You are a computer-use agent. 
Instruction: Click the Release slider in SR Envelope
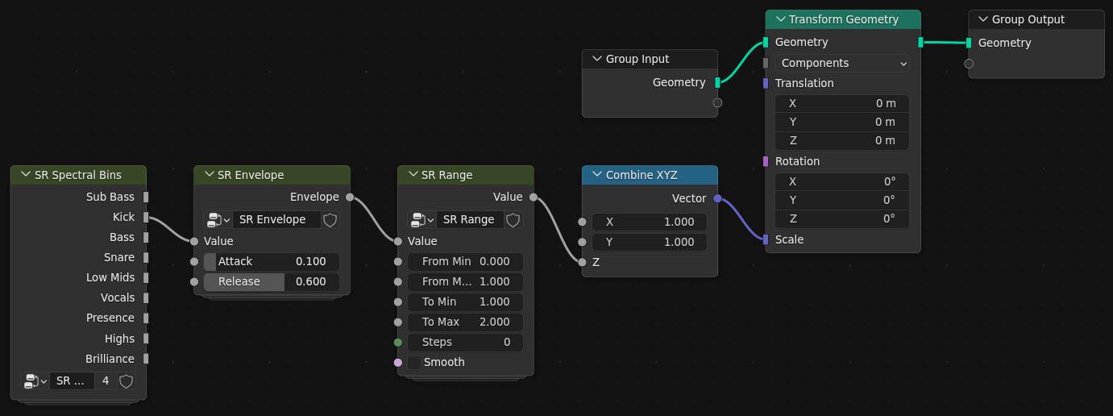pyautogui.click(x=272, y=281)
